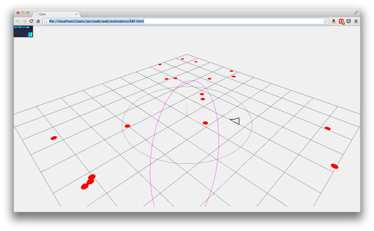Toggle the FPS stats panel mode
This screenshot has width=374, height=231.
[24, 31]
